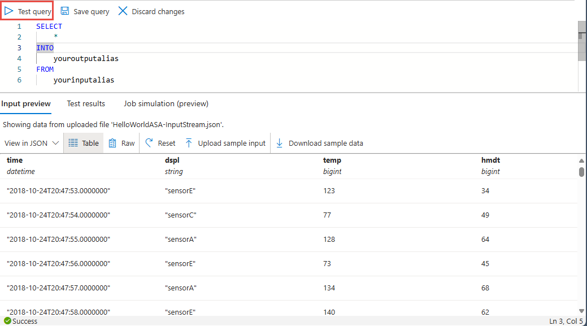Discard changes to the query
The image size is (587, 326).
151,11
